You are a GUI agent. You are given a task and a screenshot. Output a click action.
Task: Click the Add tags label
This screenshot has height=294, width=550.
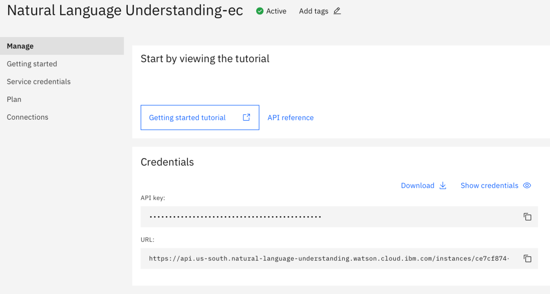pos(314,11)
